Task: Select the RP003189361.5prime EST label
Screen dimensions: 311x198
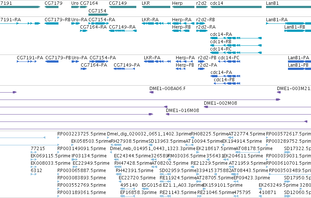Action: (x=81, y=193)
